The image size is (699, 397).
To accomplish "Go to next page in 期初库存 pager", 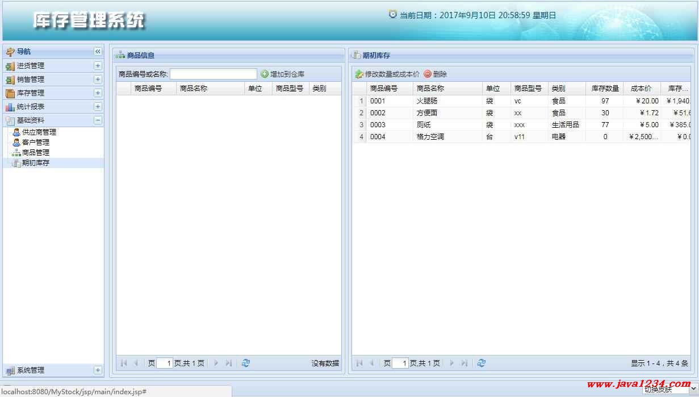I will [x=452, y=363].
